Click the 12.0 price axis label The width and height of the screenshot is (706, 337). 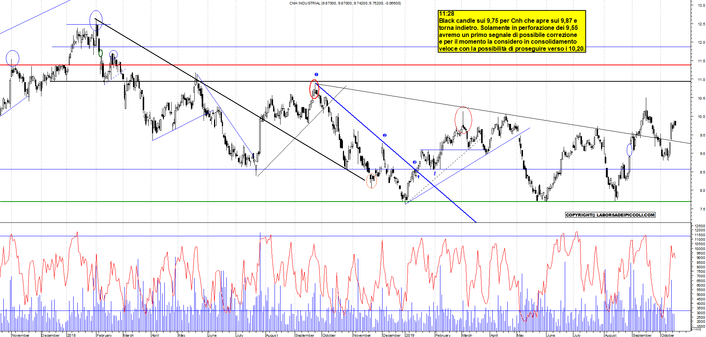coord(701,43)
